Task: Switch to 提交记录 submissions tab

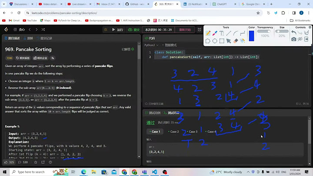Action: 44,38
